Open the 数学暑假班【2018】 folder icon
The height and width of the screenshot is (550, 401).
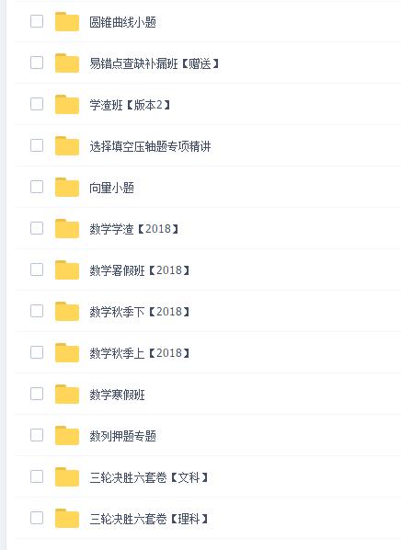coord(67,270)
